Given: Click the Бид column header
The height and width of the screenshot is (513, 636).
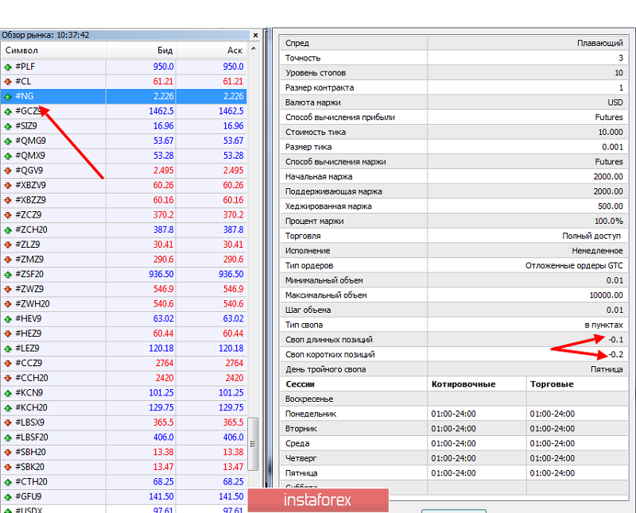Looking at the screenshot, I should click(165, 51).
